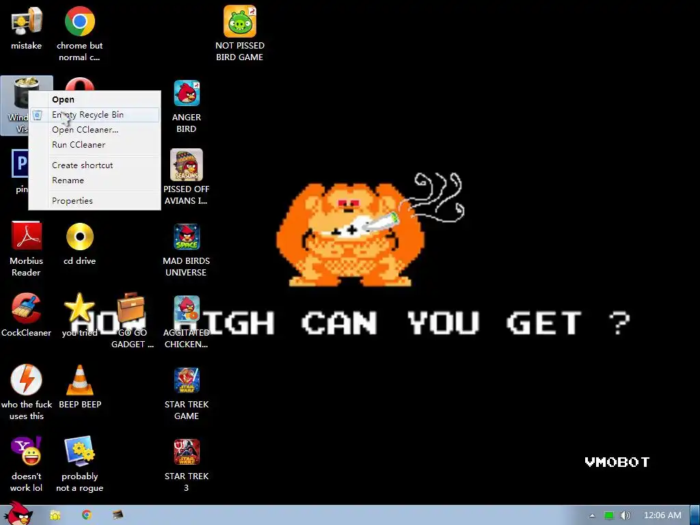Open the taskbar folder explorer icon
700x525 pixels.
point(55,515)
